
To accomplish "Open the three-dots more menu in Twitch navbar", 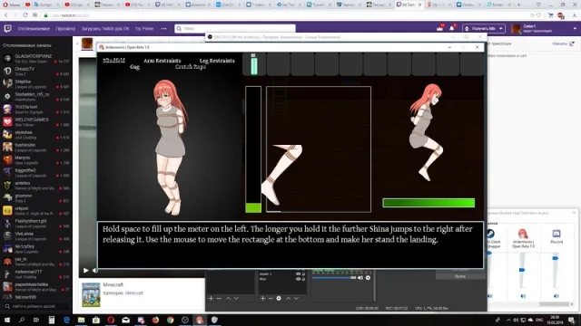I will click(x=163, y=28).
